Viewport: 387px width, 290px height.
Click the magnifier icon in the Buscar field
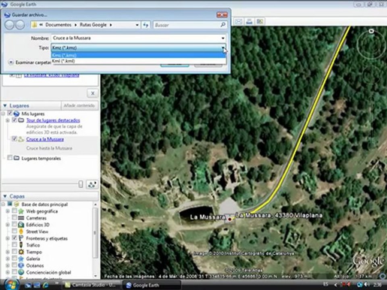tap(223, 25)
